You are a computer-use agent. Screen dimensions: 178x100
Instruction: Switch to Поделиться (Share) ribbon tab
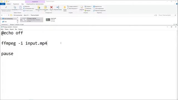(16, 4)
